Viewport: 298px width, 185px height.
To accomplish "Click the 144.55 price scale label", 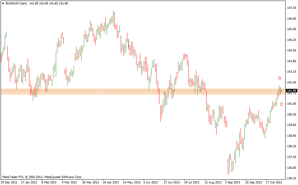I will tap(292, 50).
